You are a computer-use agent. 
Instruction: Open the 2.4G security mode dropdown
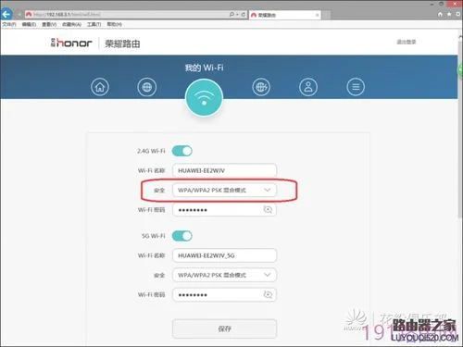224,190
